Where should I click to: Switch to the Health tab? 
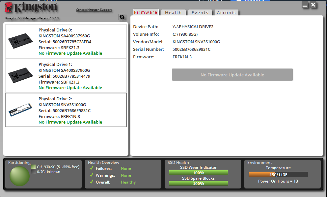[x=173, y=12]
